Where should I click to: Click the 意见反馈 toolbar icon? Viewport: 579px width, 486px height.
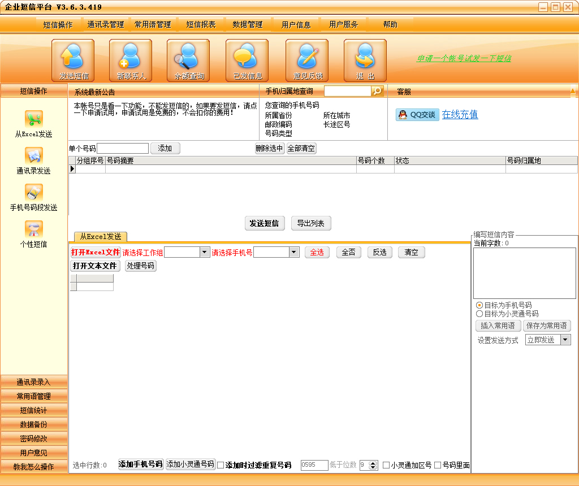307,60
